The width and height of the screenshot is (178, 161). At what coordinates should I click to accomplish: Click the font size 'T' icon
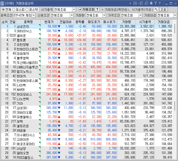(x=156, y=3)
